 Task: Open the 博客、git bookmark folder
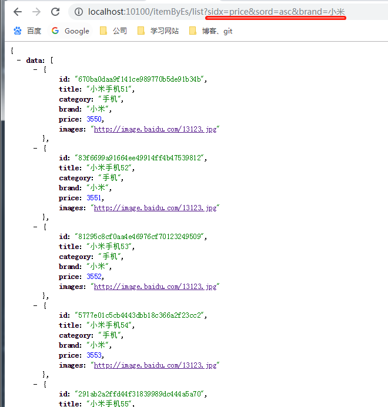click(211, 31)
